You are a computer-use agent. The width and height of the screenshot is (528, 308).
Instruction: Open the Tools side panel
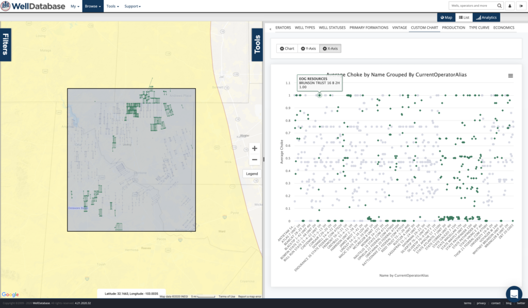coord(257,44)
